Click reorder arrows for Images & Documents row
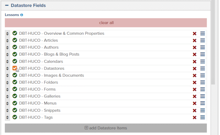 pos(7,75)
